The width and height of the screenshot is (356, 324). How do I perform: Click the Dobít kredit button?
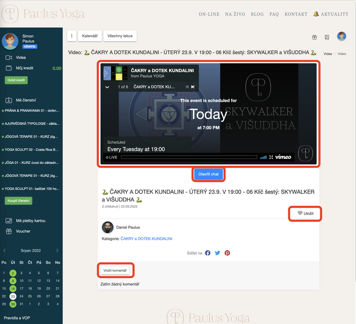coord(16,80)
